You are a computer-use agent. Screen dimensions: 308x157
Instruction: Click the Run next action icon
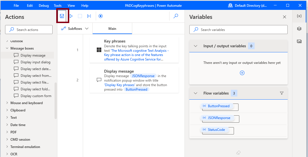[x=89, y=16]
